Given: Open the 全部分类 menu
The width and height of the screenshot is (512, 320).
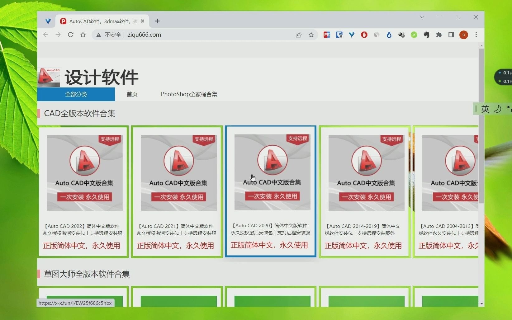Looking at the screenshot, I should pyautogui.click(x=76, y=94).
